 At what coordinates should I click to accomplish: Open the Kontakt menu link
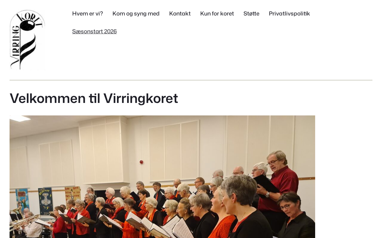click(x=180, y=14)
